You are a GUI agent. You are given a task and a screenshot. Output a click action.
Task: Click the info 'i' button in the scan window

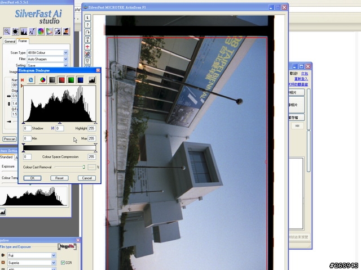87,17
